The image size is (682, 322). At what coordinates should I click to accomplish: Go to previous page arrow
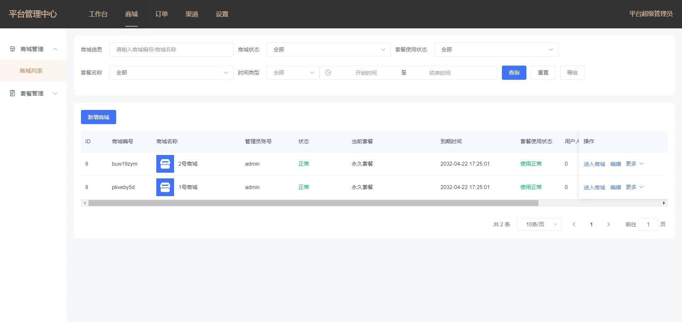[574, 224]
